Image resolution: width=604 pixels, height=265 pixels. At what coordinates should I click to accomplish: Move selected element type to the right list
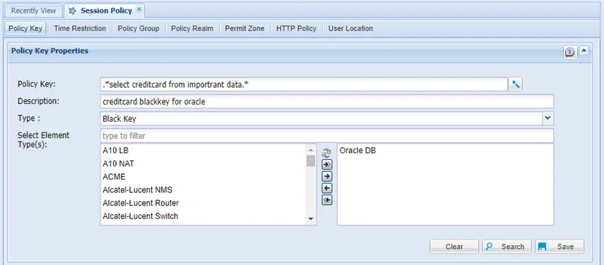[327, 177]
